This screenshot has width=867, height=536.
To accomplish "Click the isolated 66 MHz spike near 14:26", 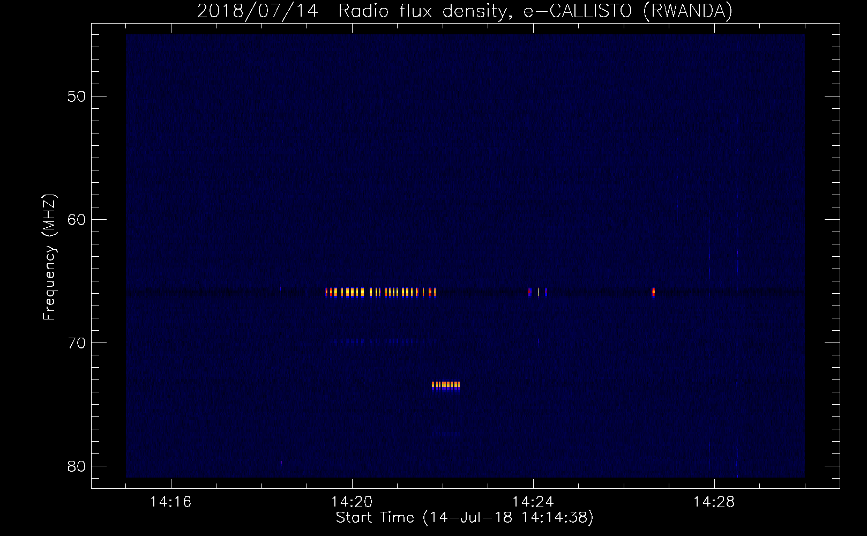I will coord(653,292).
